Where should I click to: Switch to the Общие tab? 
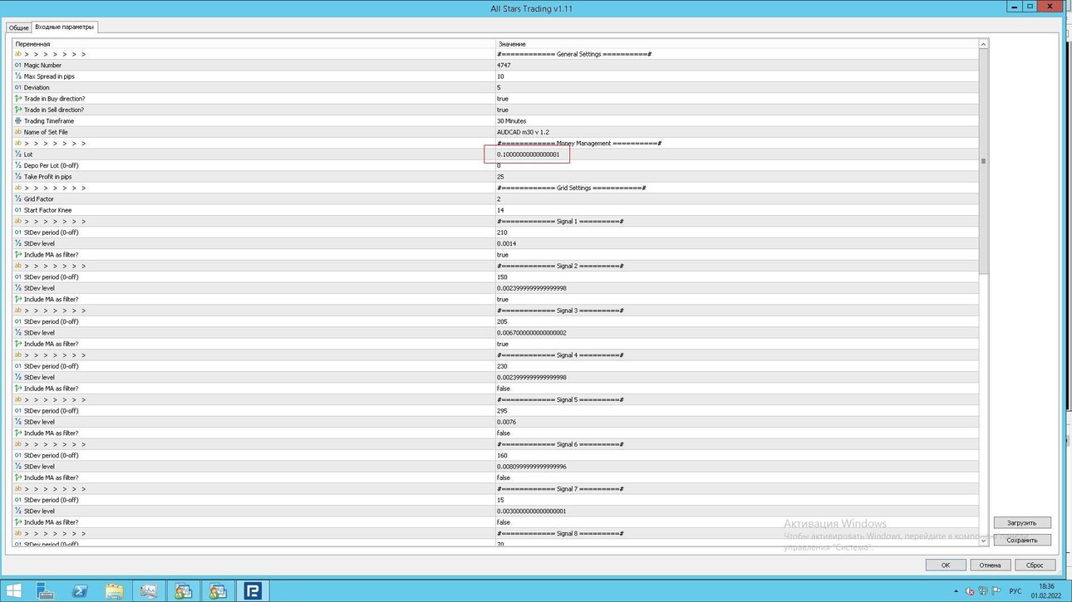pos(18,27)
